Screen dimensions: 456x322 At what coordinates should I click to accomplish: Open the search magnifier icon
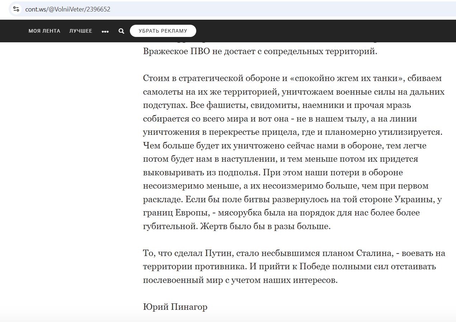pyautogui.click(x=121, y=31)
